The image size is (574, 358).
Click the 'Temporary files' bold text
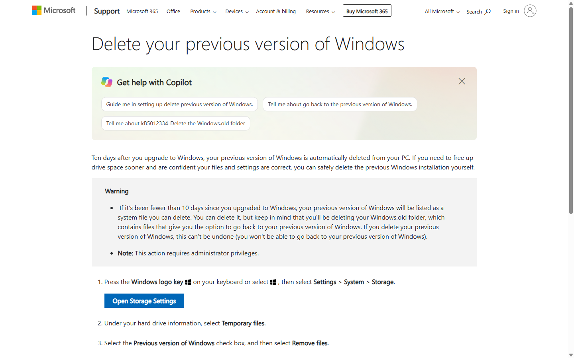coord(243,323)
